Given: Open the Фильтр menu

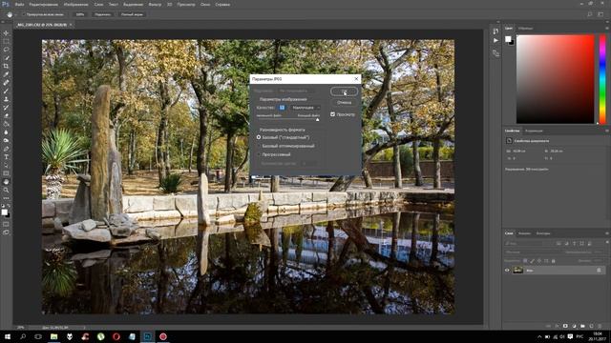Looking at the screenshot, I should click(155, 5).
